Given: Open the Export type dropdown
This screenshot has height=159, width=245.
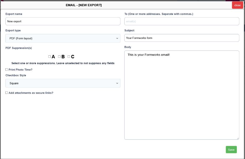Looking at the screenshot, I should pyautogui.click(x=63, y=38).
